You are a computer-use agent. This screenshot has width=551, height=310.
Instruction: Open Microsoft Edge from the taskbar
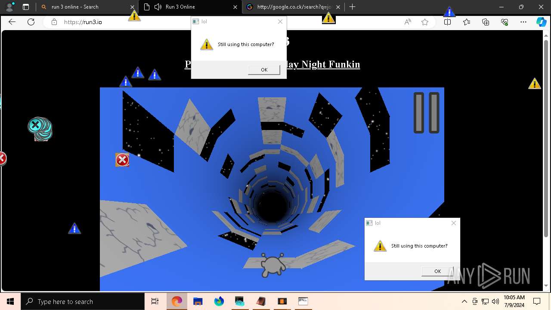177,301
